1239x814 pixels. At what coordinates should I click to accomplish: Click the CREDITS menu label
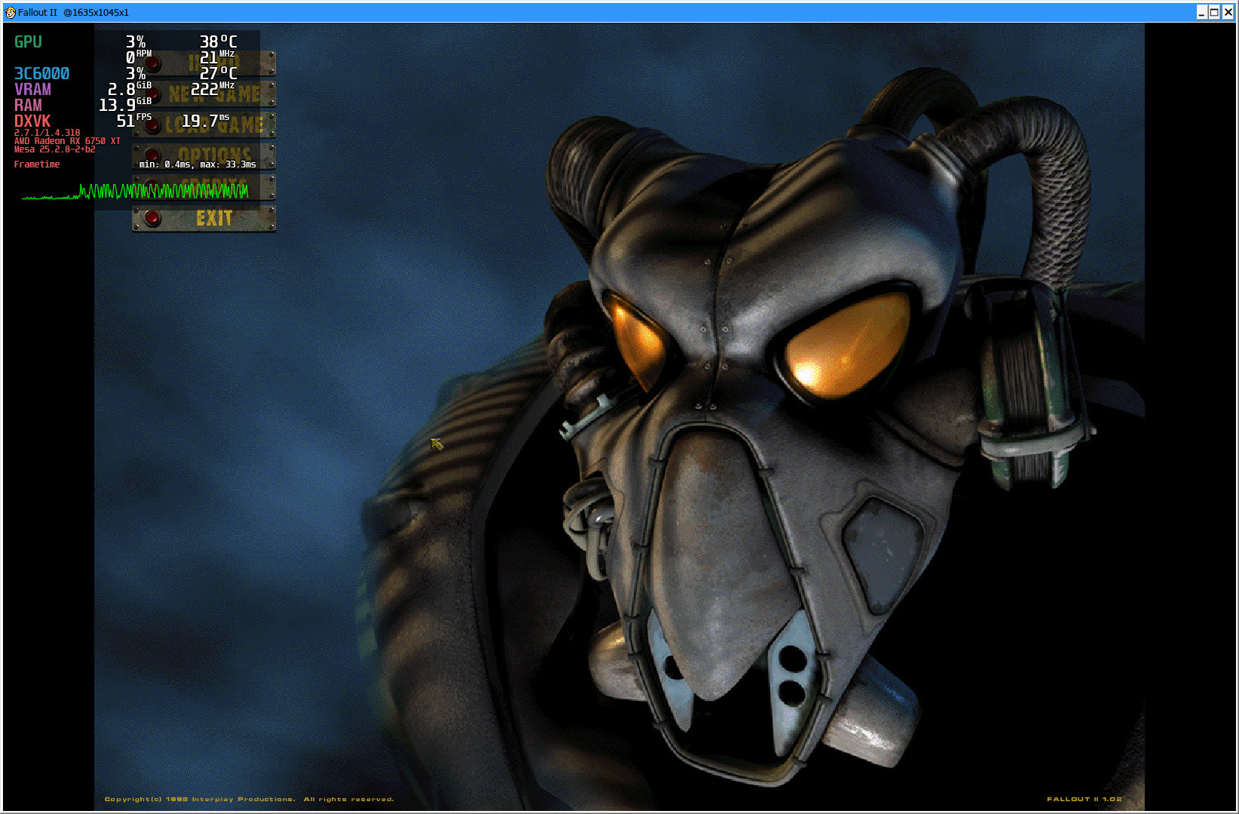pyautogui.click(x=215, y=186)
